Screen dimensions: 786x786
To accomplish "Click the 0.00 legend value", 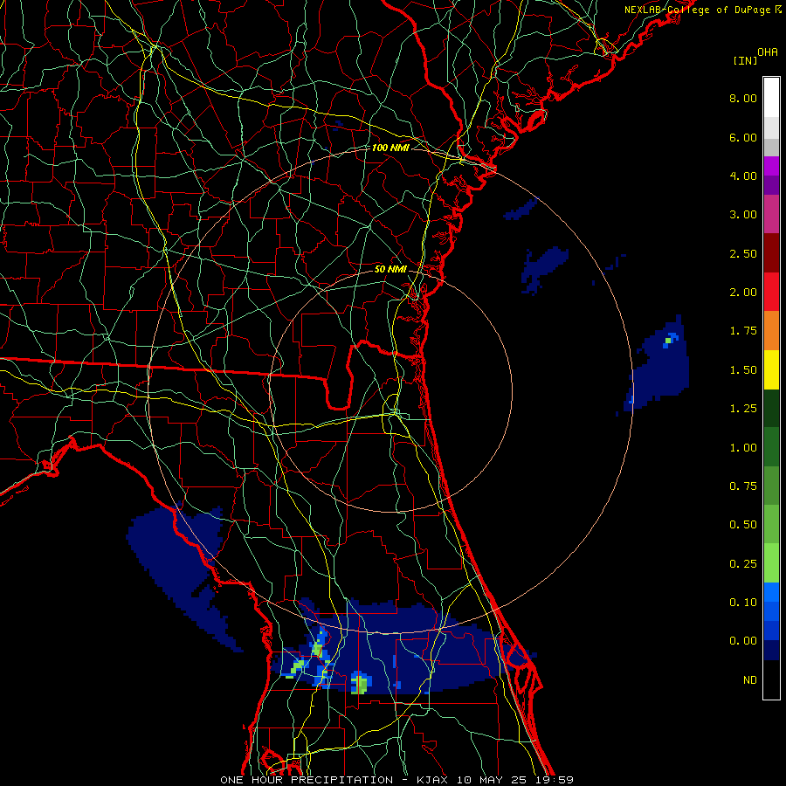I will [x=743, y=641].
